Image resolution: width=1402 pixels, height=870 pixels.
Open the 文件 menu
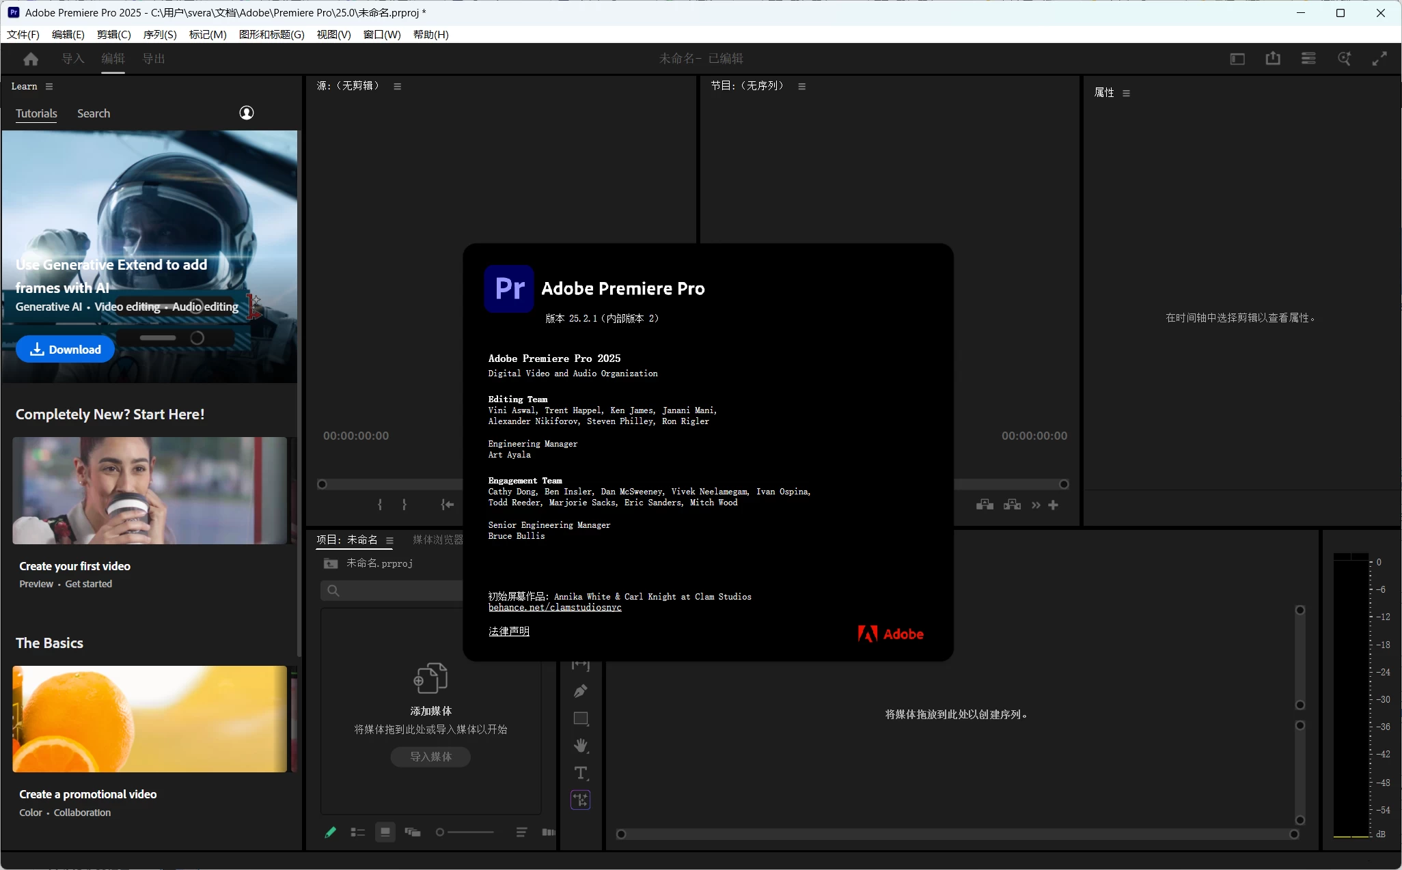[23, 35]
